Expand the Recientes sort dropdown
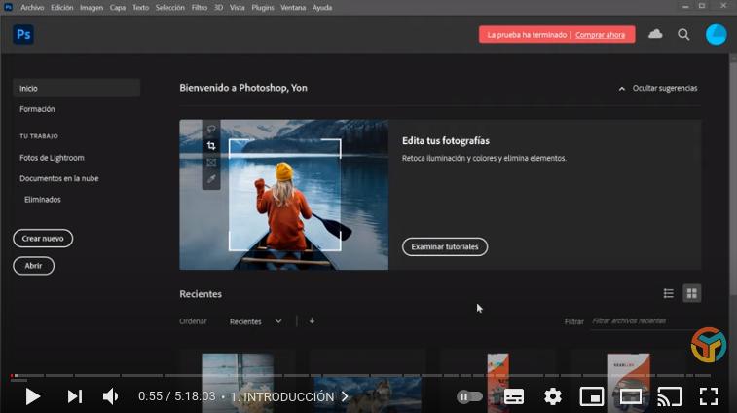This screenshot has height=413, width=737. pyautogui.click(x=256, y=321)
